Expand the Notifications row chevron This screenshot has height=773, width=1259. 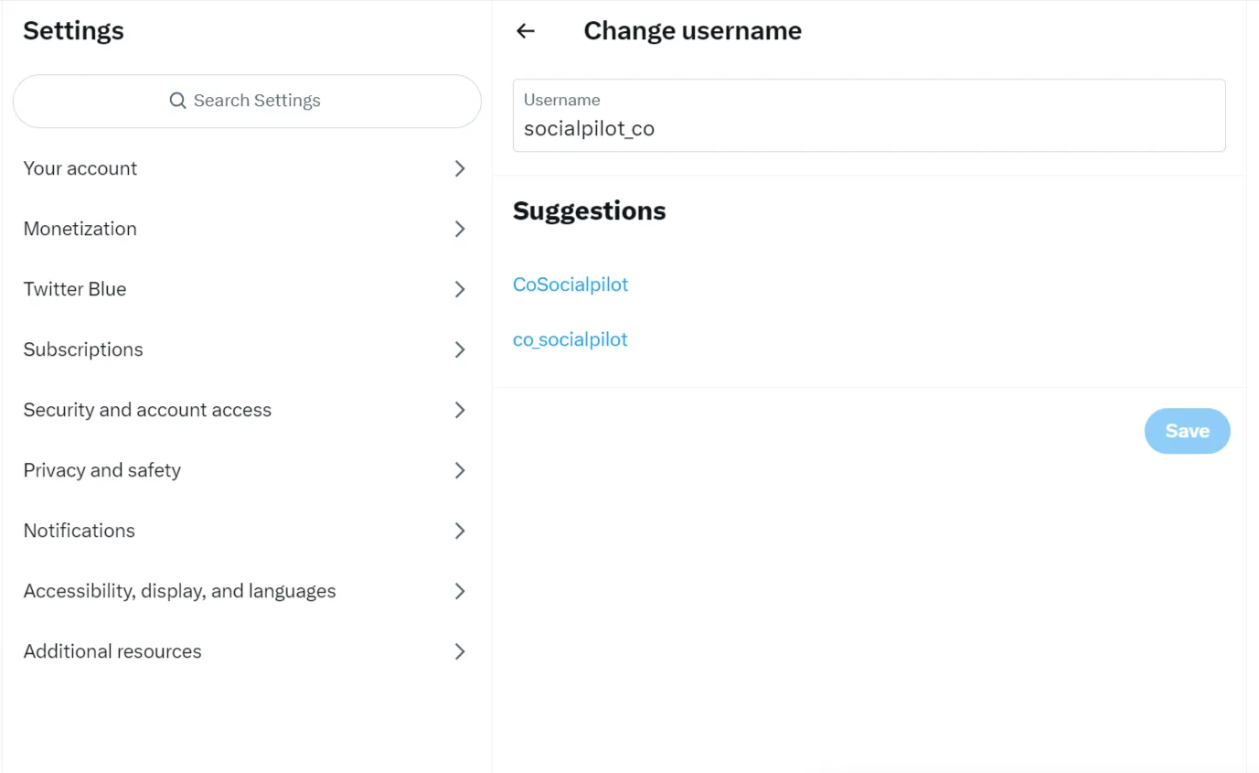tap(460, 531)
